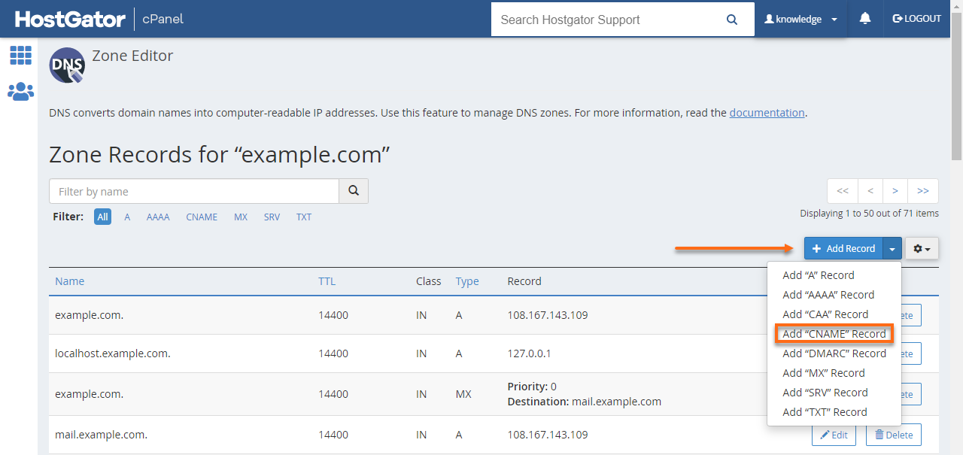The height and width of the screenshot is (455, 963).
Task: Choose Add "TXT" Record menu item
Action: click(825, 412)
